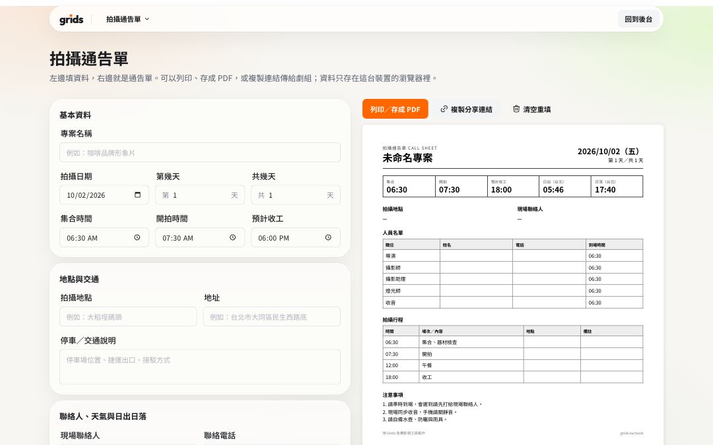Click the 第 1 天／共 1 天 label

pyautogui.click(x=626, y=160)
